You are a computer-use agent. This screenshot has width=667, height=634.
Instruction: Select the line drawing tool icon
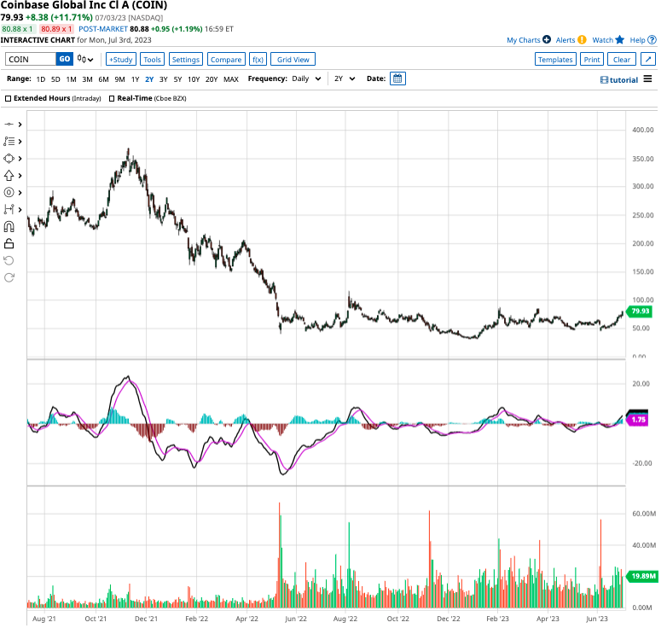point(9,125)
